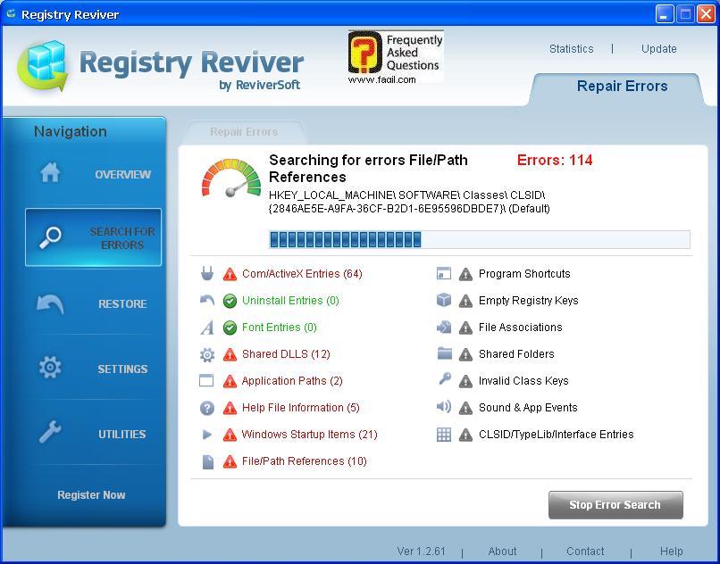This screenshot has height=564, width=720.
Task: Open the About link in footer
Action: click(x=502, y=552)
